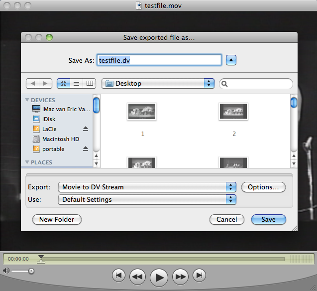The height and width of the screenshot is (291, 317).
Task: Open the Use settings dropdown
Action: pyautogui.click(x=147, y=199)
